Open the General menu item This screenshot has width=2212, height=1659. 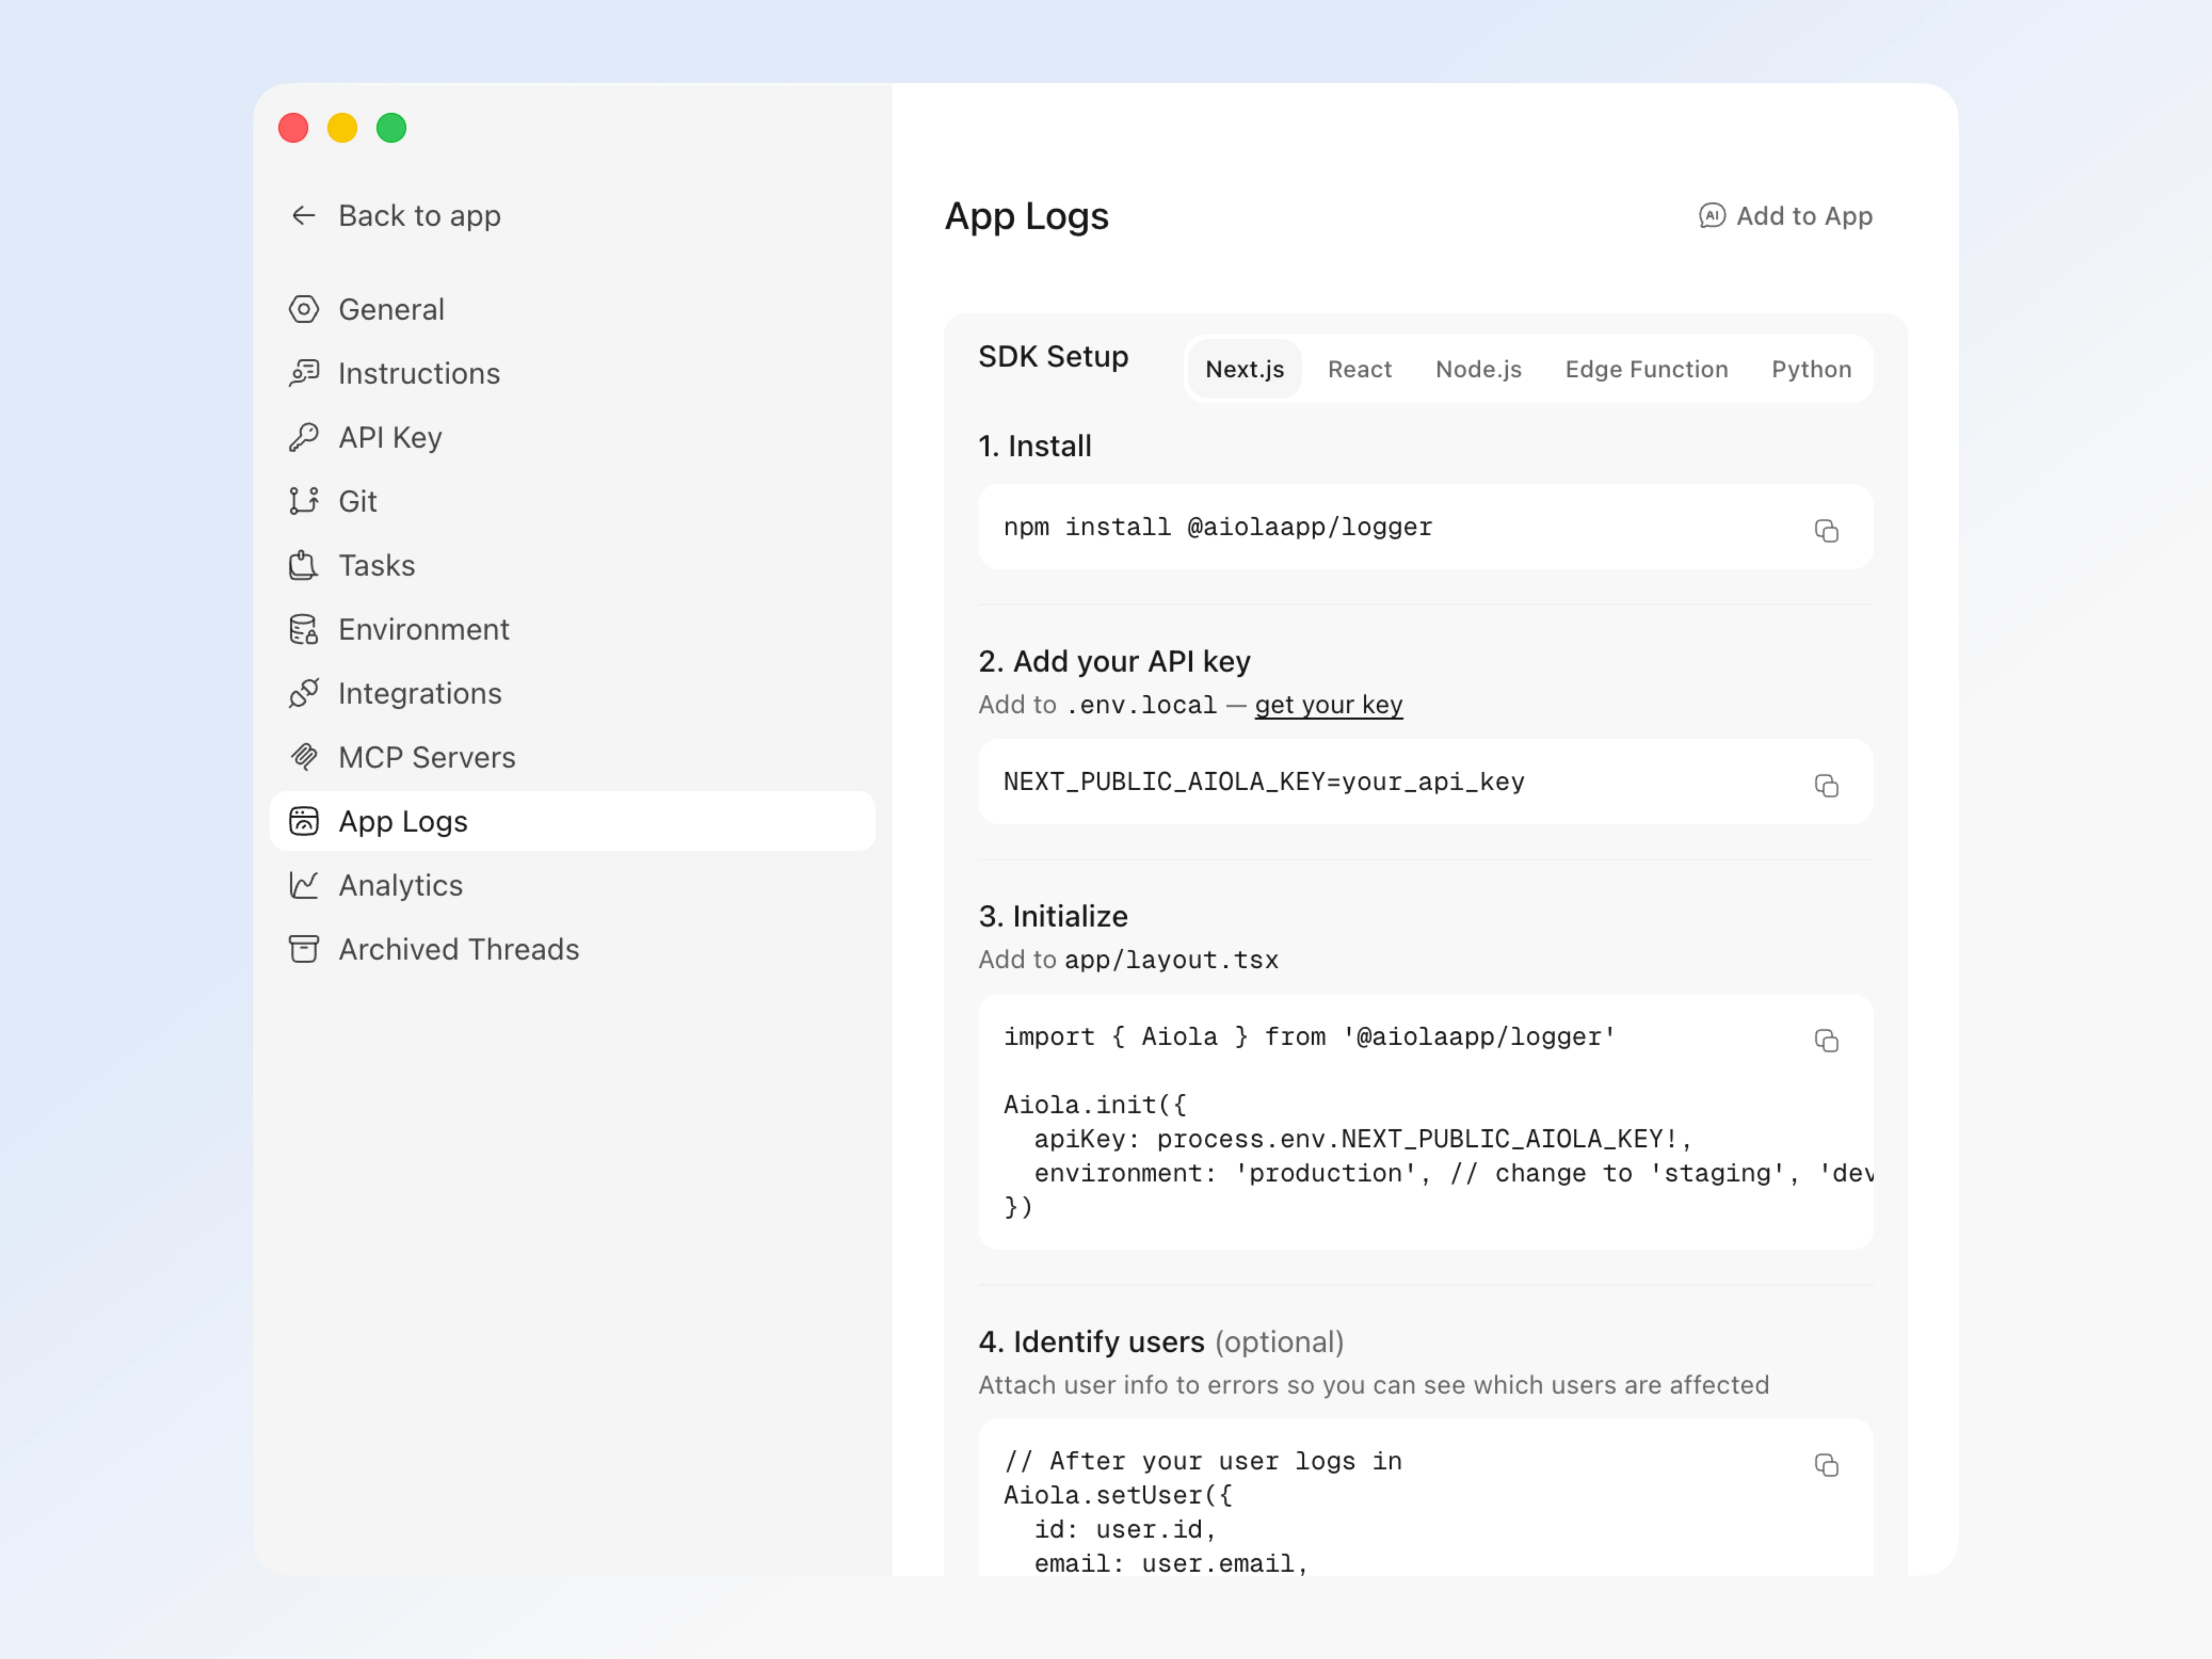[573, 310]
